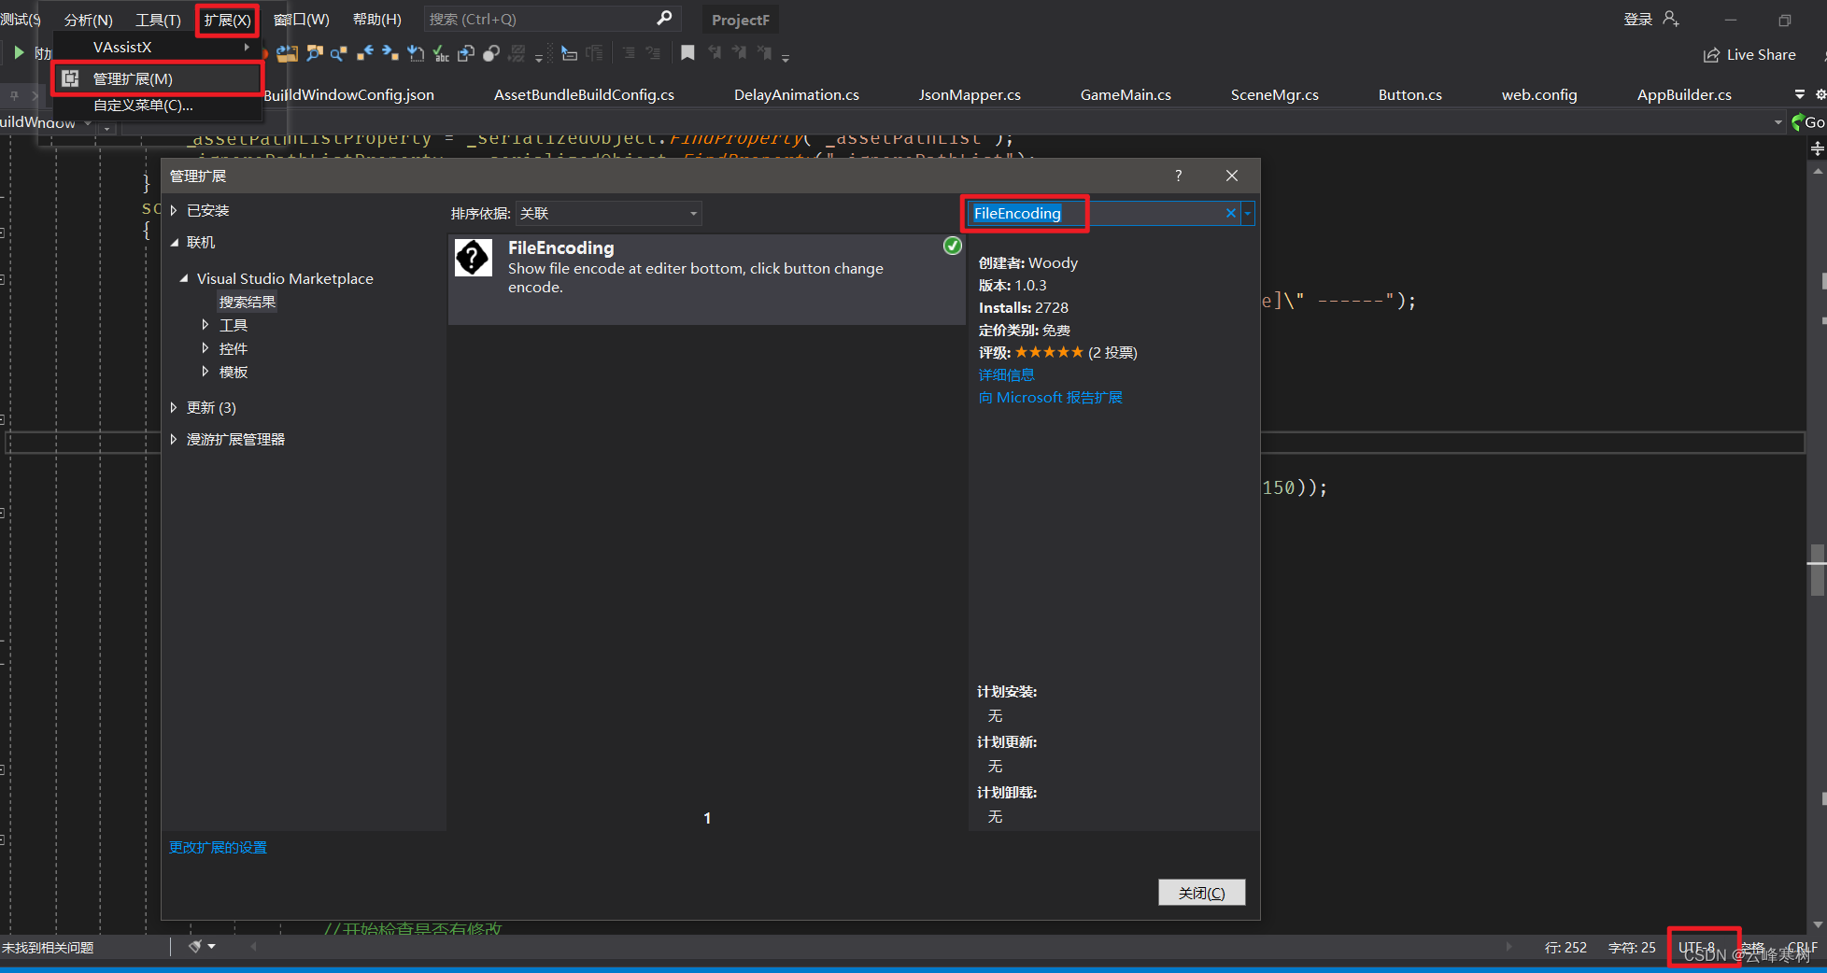Click the search magnifier icon in the title bar
The height and width of the screenshot is (973, 1827).
tap(664, 19)
